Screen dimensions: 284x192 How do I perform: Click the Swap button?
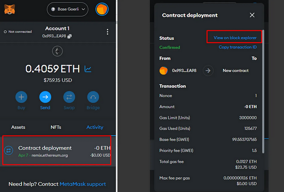pos(69,97)
